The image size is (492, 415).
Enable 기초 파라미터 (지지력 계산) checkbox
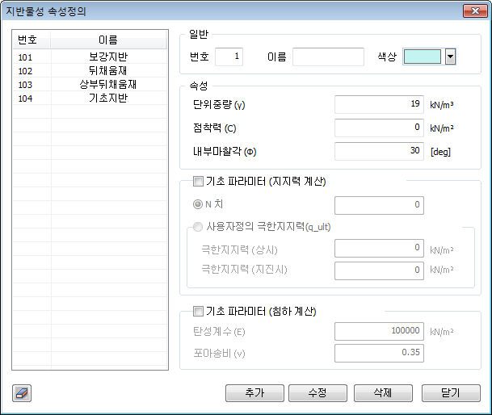pos(198,182)
